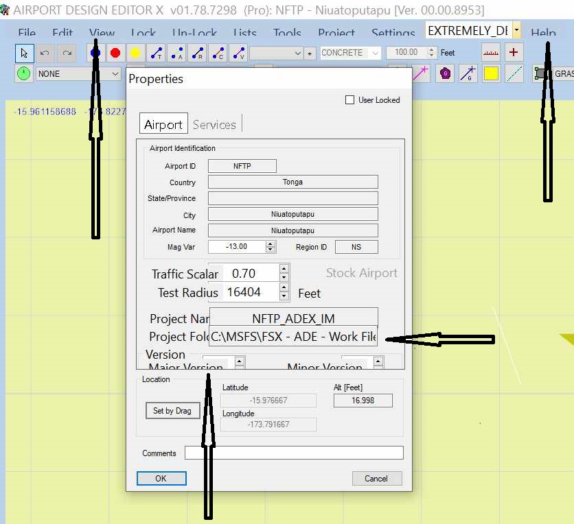Click the red ruler measurement icon
This screenshot has height=524, width=574.
tap(490, 53)
